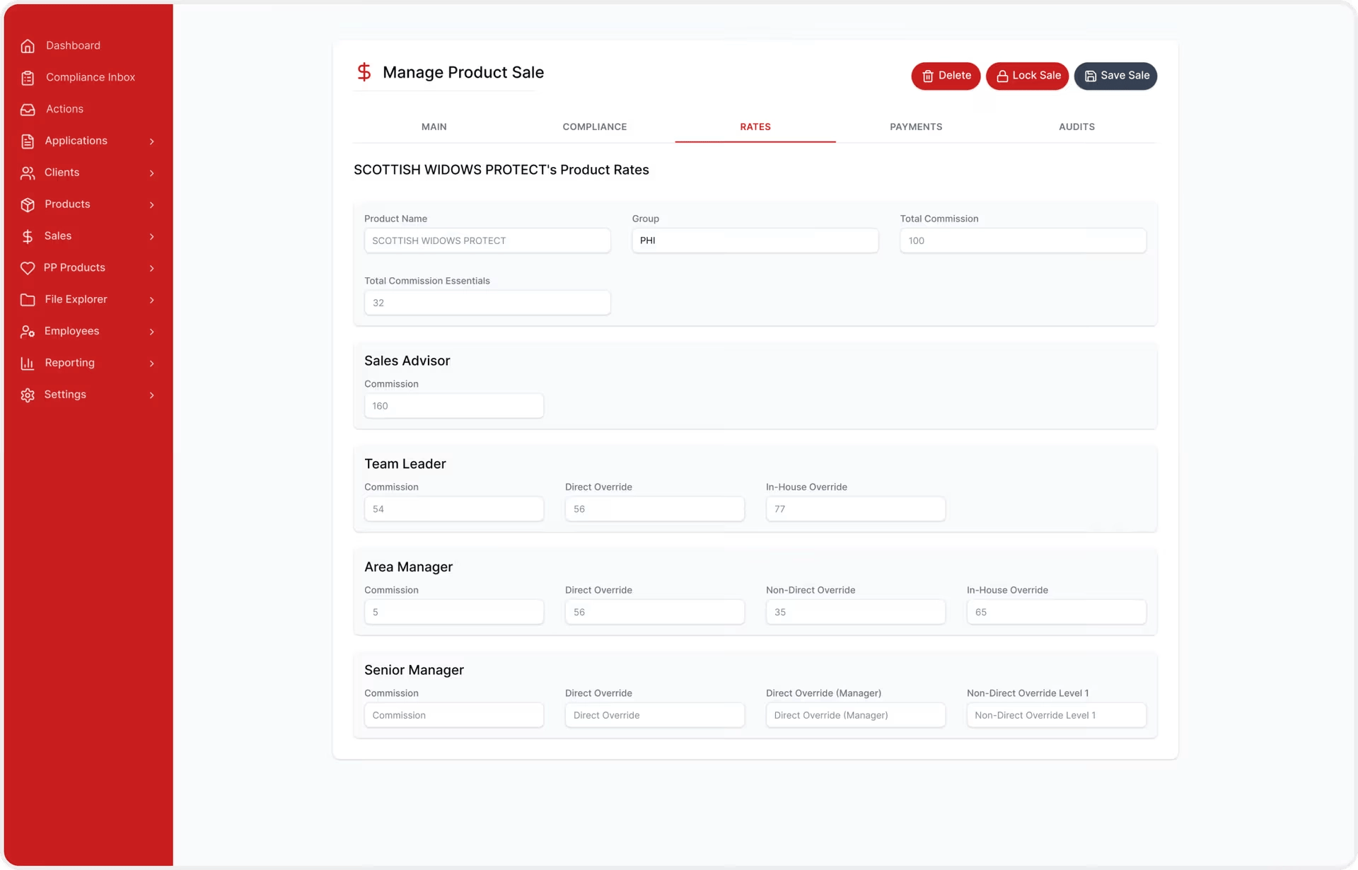Click Area Manager Direct Override field
Viewport: 1358px width, 870px height.
[x=655, y=613]
